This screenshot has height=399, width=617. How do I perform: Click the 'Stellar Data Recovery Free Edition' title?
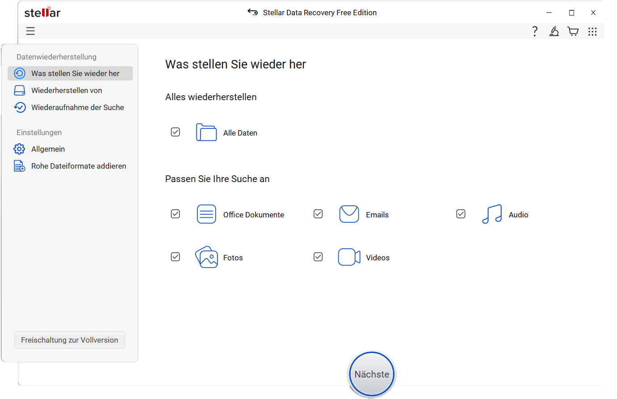coord(320,13)
